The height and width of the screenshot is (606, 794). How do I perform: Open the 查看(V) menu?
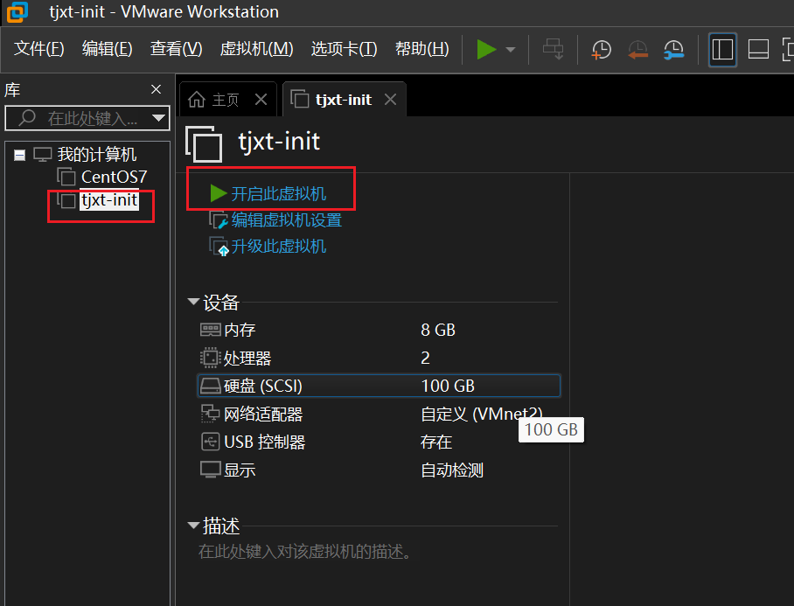pos(177,49)
